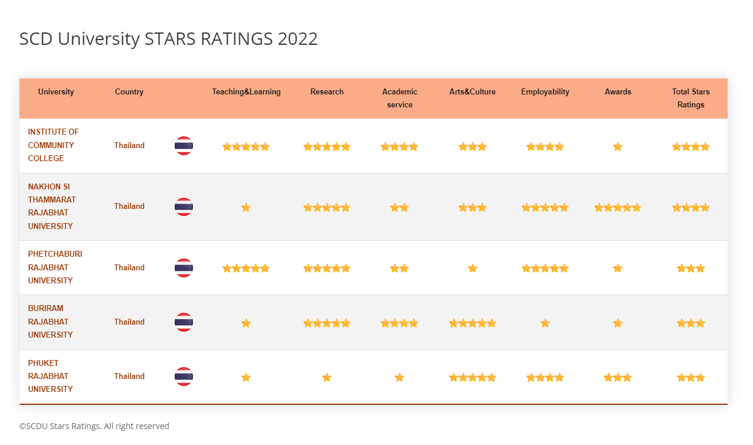Viewport: 753px width, 445px height.
Task: Click the Research column header
Action: (327, 92)
